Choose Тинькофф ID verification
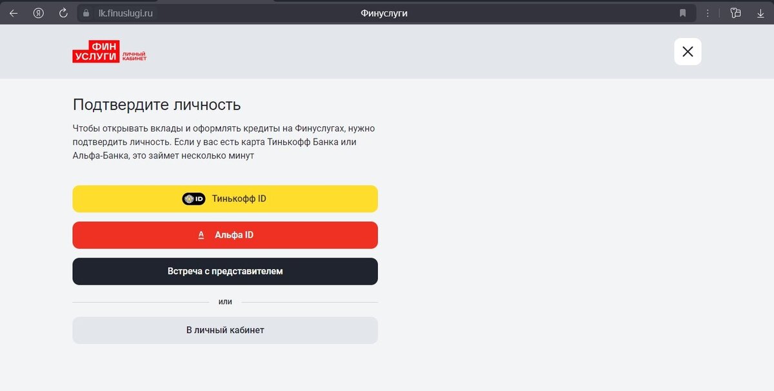This screenshot has width=774, height=391. tap(225, 199)
